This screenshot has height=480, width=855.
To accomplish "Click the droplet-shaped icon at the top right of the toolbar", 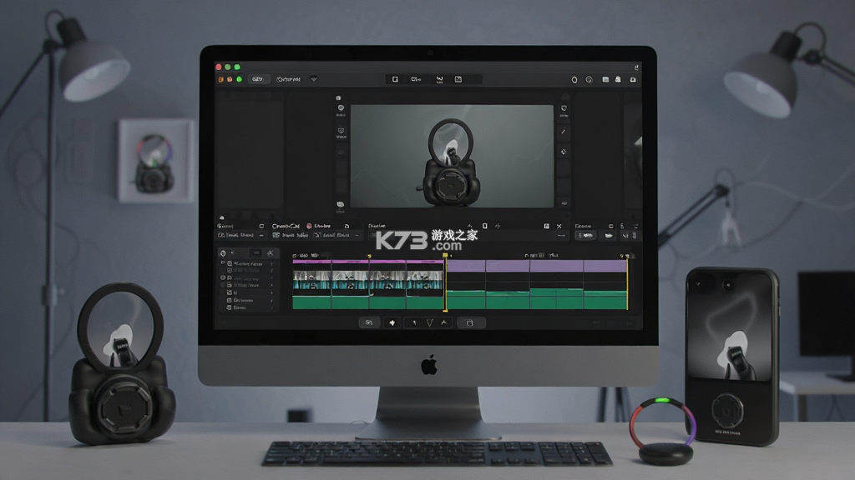I will click(574, 79).
